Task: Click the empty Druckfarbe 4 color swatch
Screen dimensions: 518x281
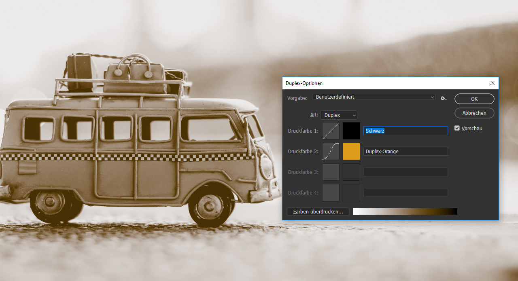Action: tap(351, 193)
